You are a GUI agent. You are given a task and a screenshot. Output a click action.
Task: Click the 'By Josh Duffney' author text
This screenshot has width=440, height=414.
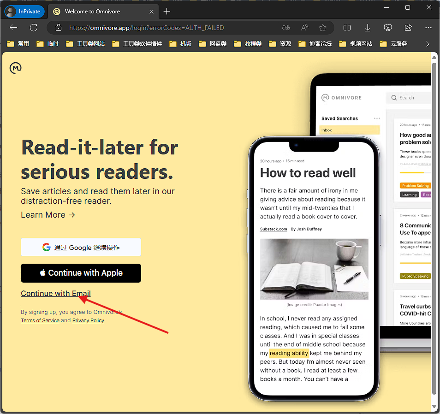click(x=306, y=229)
